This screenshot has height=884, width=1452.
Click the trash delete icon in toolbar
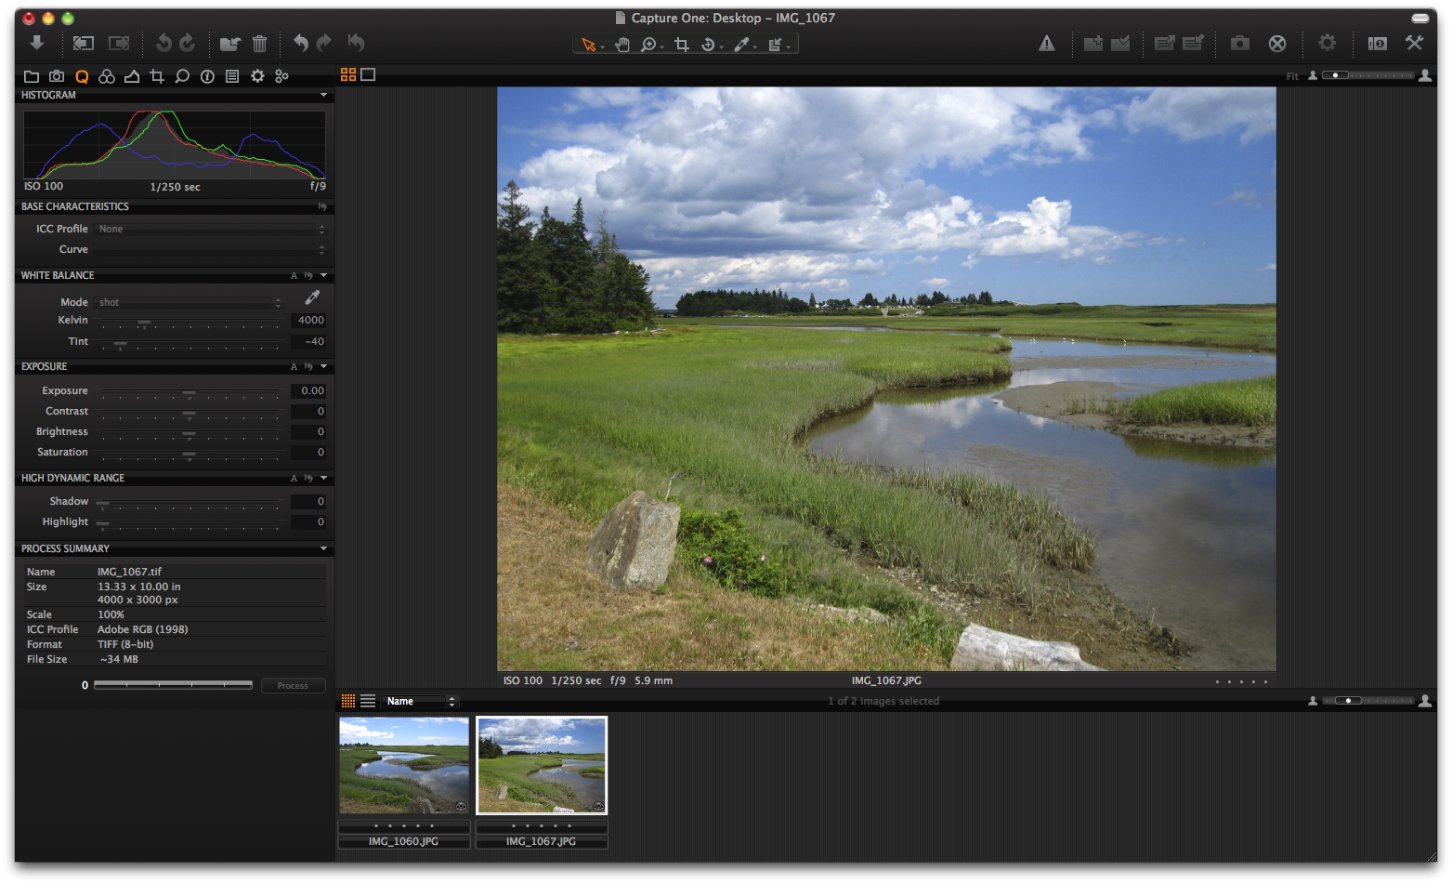pos(259,44)
